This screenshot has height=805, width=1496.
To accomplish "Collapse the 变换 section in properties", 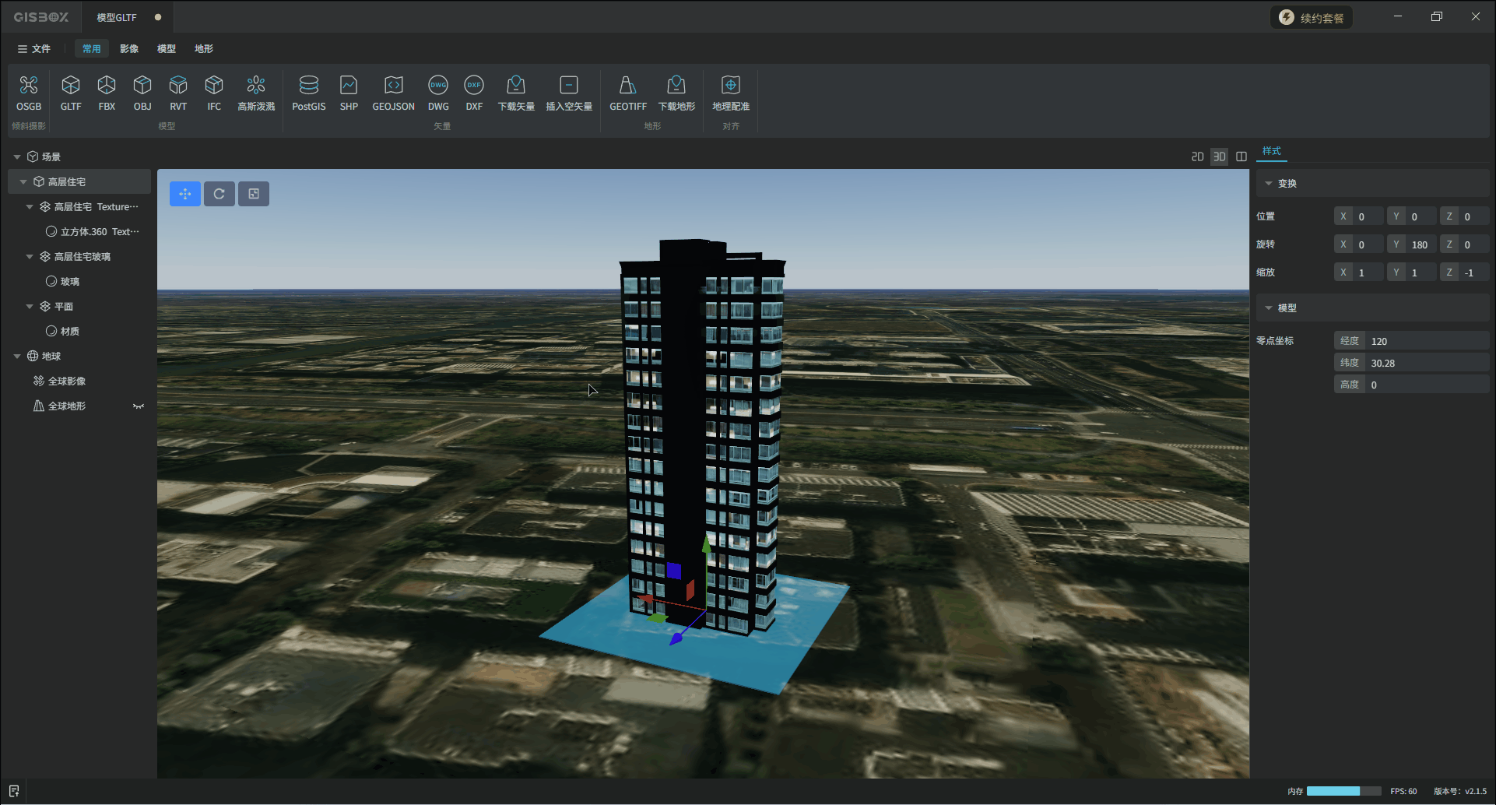I will point(1269,184).
